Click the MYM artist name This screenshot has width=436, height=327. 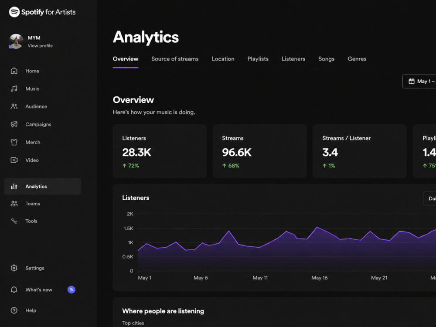coord(34,38)
